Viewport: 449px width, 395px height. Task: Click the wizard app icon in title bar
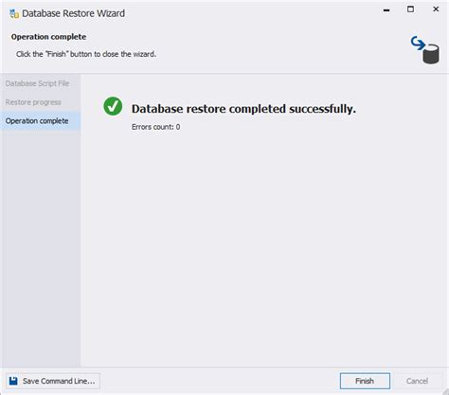pyautogui.click(x=14, y=13)
